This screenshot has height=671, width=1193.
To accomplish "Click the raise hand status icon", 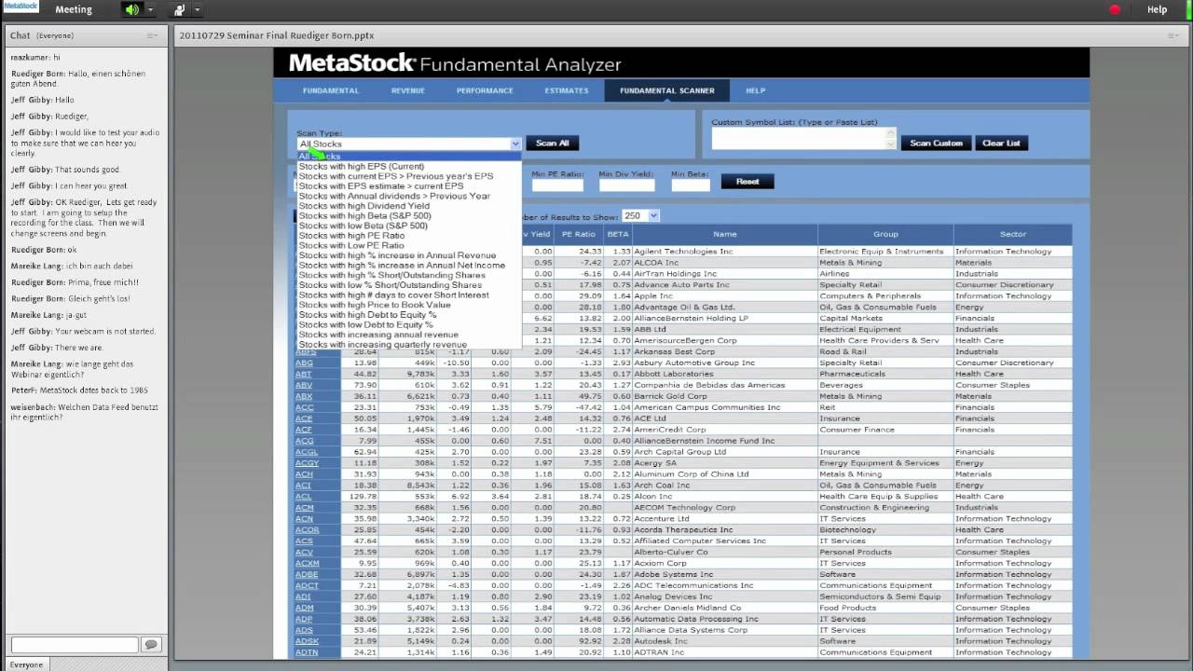I will point(179,9).
